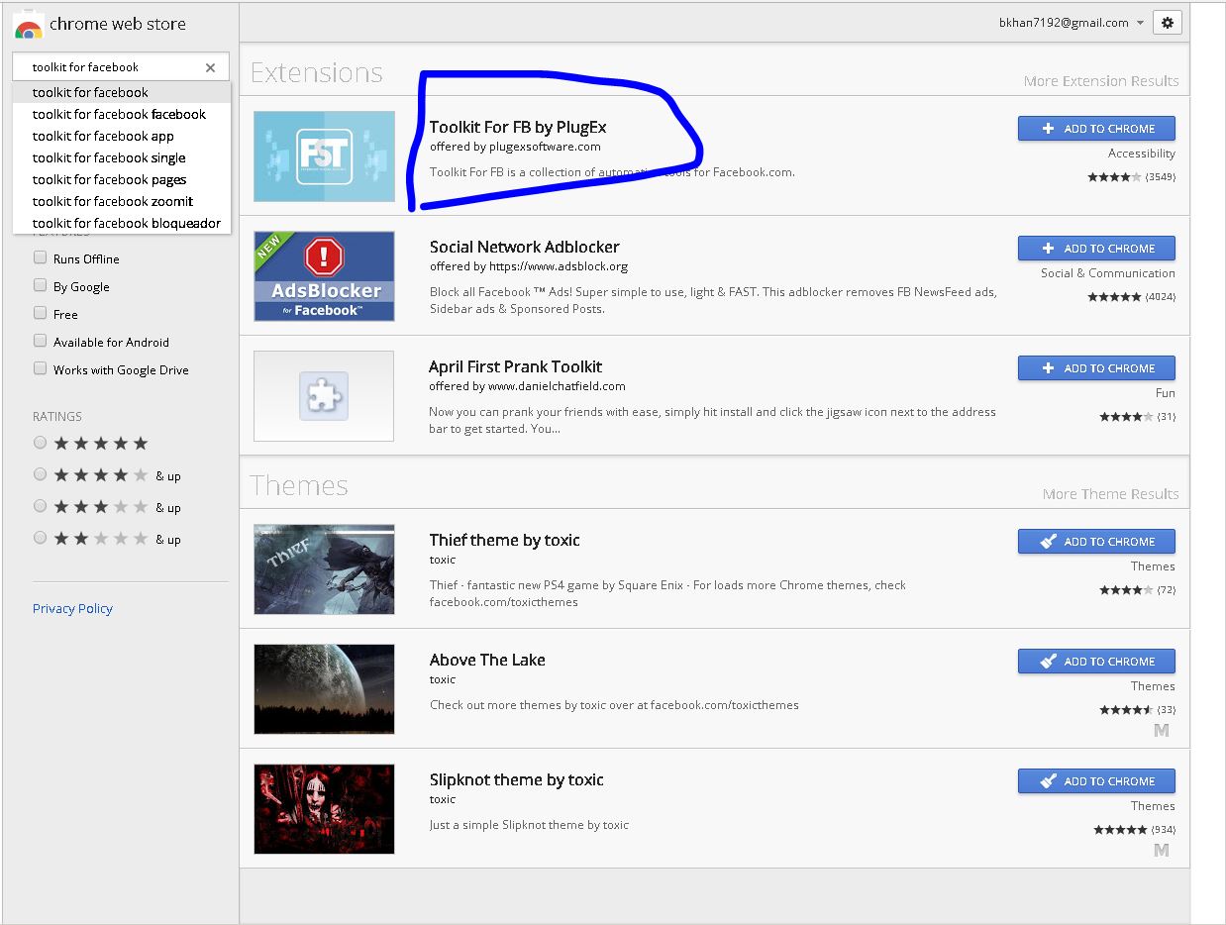Choose suggestion 'toolkit for facebook pages'
This screenshot has width=1226, height=925.
pyautogui.click(x=122, y=179)
